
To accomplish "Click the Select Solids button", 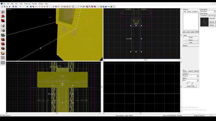I will (x=191, y=43).
